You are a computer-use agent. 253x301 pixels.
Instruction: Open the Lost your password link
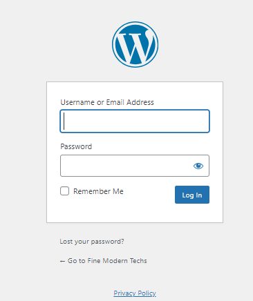92,242
